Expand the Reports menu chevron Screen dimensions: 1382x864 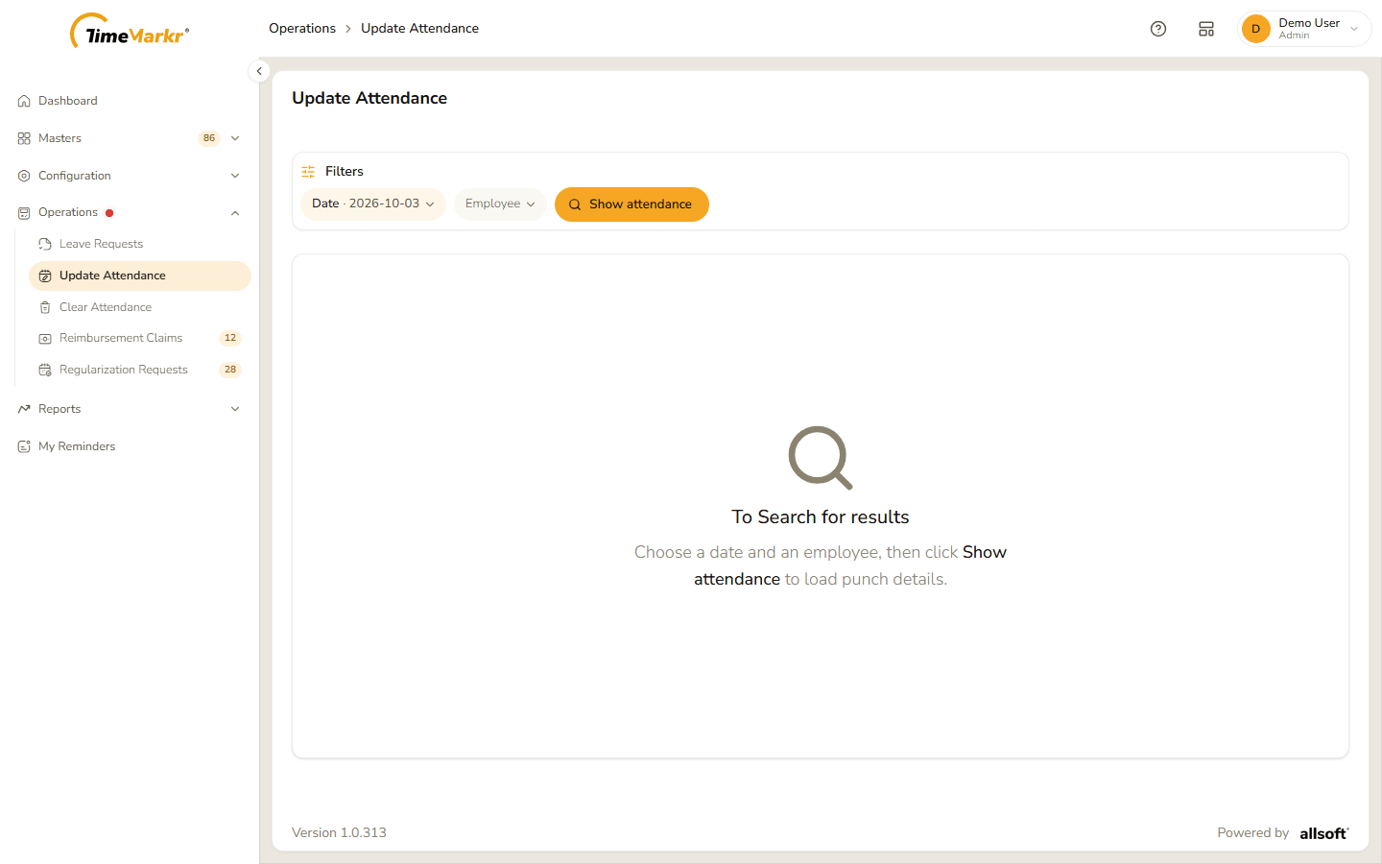coord(235,409)
